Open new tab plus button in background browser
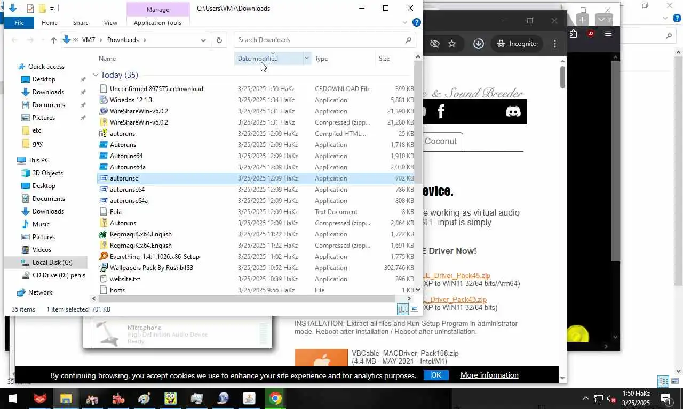683x409 pixels. [583, 20]
